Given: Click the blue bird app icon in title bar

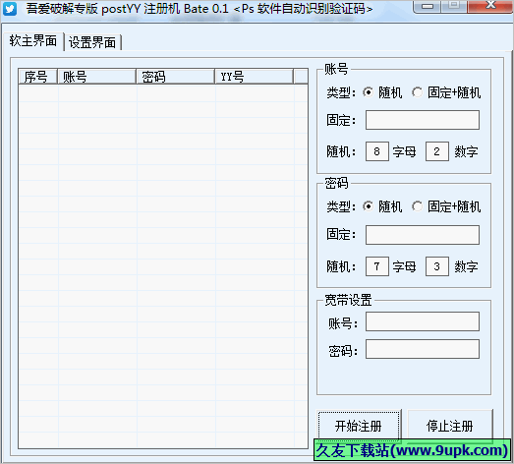Looking at the screenshot, I should 10,9.
